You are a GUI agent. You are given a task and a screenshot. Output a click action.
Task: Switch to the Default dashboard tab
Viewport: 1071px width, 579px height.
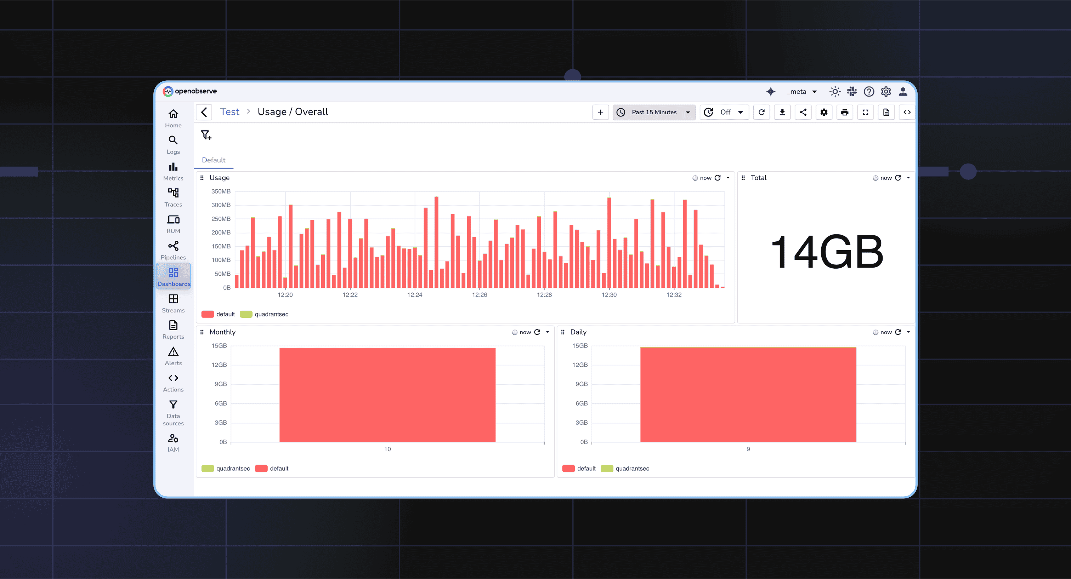coord(213,160)
